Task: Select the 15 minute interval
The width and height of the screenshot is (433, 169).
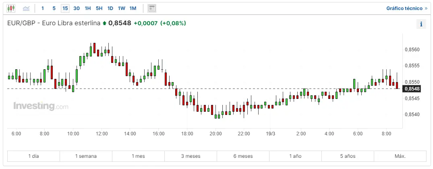Action: pos(65,8)
